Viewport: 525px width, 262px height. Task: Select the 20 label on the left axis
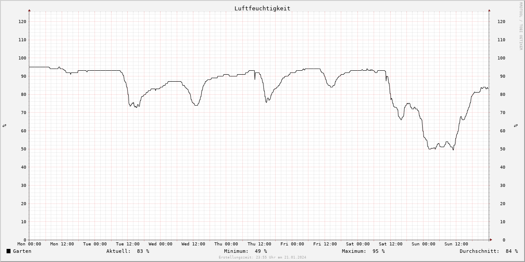coord(24,203)
